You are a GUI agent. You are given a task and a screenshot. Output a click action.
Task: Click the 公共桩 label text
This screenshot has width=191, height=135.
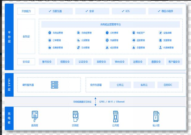click(x=116, y=125)
